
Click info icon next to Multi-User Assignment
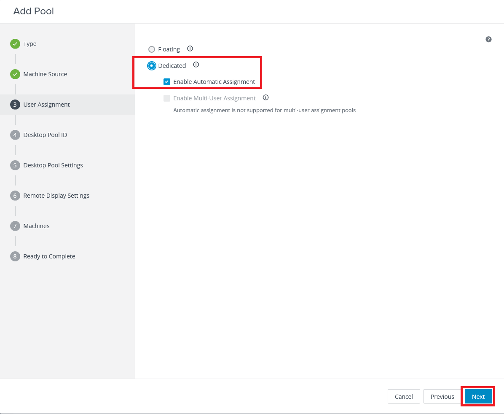coord(265,98)
